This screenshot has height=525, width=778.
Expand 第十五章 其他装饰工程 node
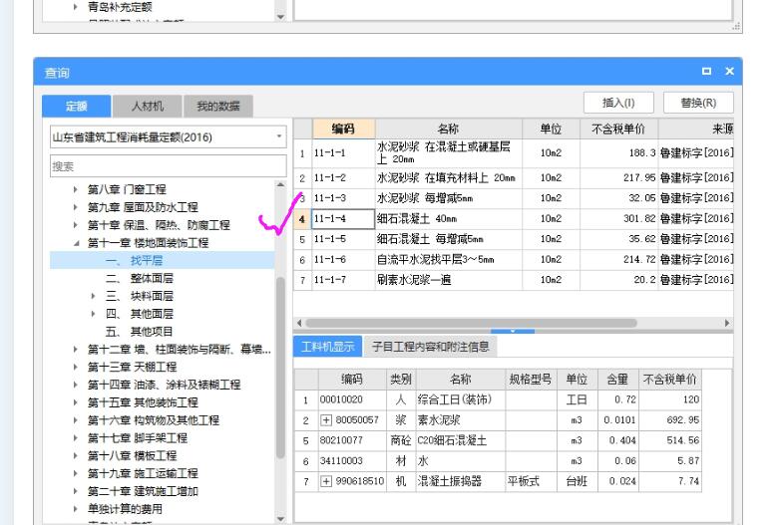pos(76,402)
